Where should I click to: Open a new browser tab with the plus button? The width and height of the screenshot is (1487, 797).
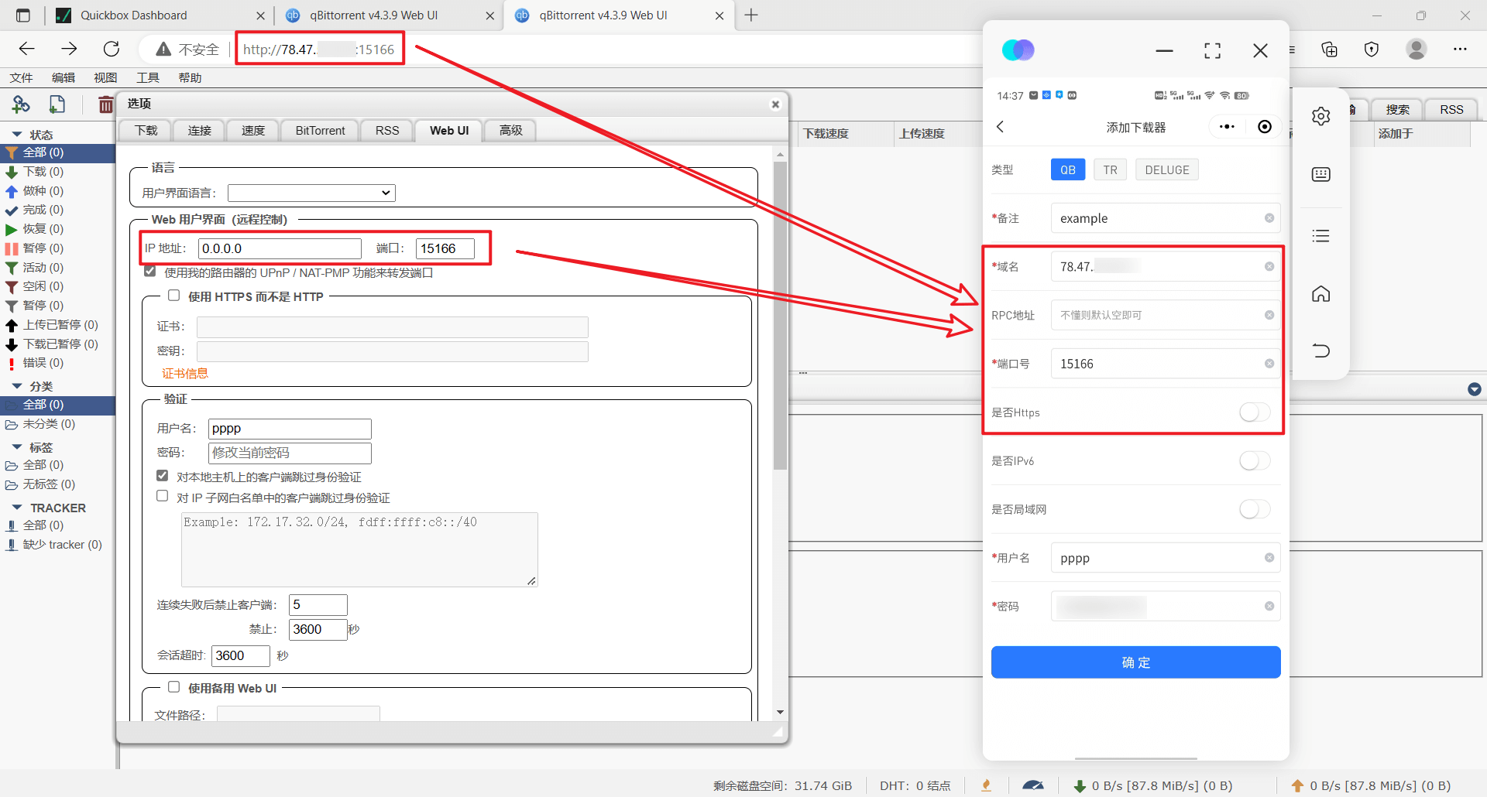[x=751, y=15]
